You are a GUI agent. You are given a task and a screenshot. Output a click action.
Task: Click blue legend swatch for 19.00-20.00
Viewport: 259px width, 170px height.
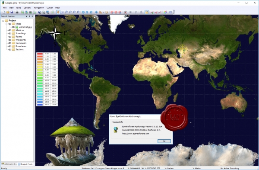[40, 105]
